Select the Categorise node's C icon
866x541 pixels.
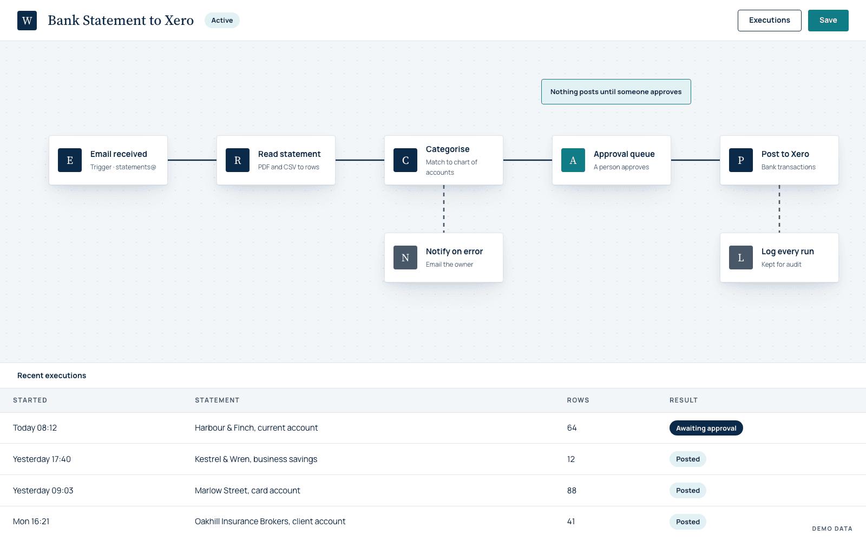(405, 160)
